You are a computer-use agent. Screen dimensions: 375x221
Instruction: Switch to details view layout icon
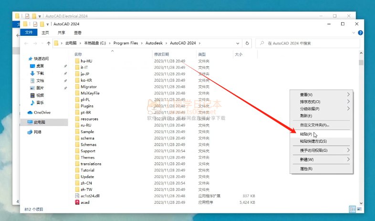352,209
